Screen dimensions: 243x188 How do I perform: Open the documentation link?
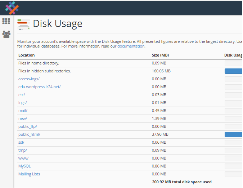[131, 46]
